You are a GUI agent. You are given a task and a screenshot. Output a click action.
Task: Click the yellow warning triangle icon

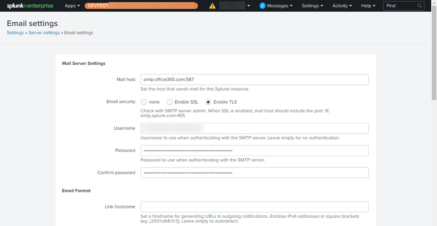pyautogui.click(x=213, y=6)
